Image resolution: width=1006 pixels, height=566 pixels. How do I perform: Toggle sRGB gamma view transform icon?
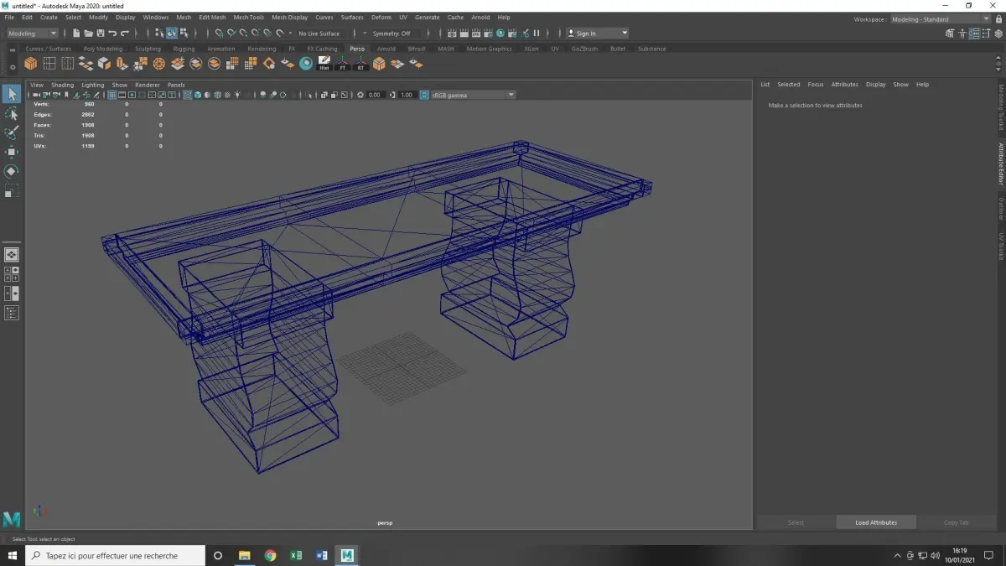tap(424, 95)
